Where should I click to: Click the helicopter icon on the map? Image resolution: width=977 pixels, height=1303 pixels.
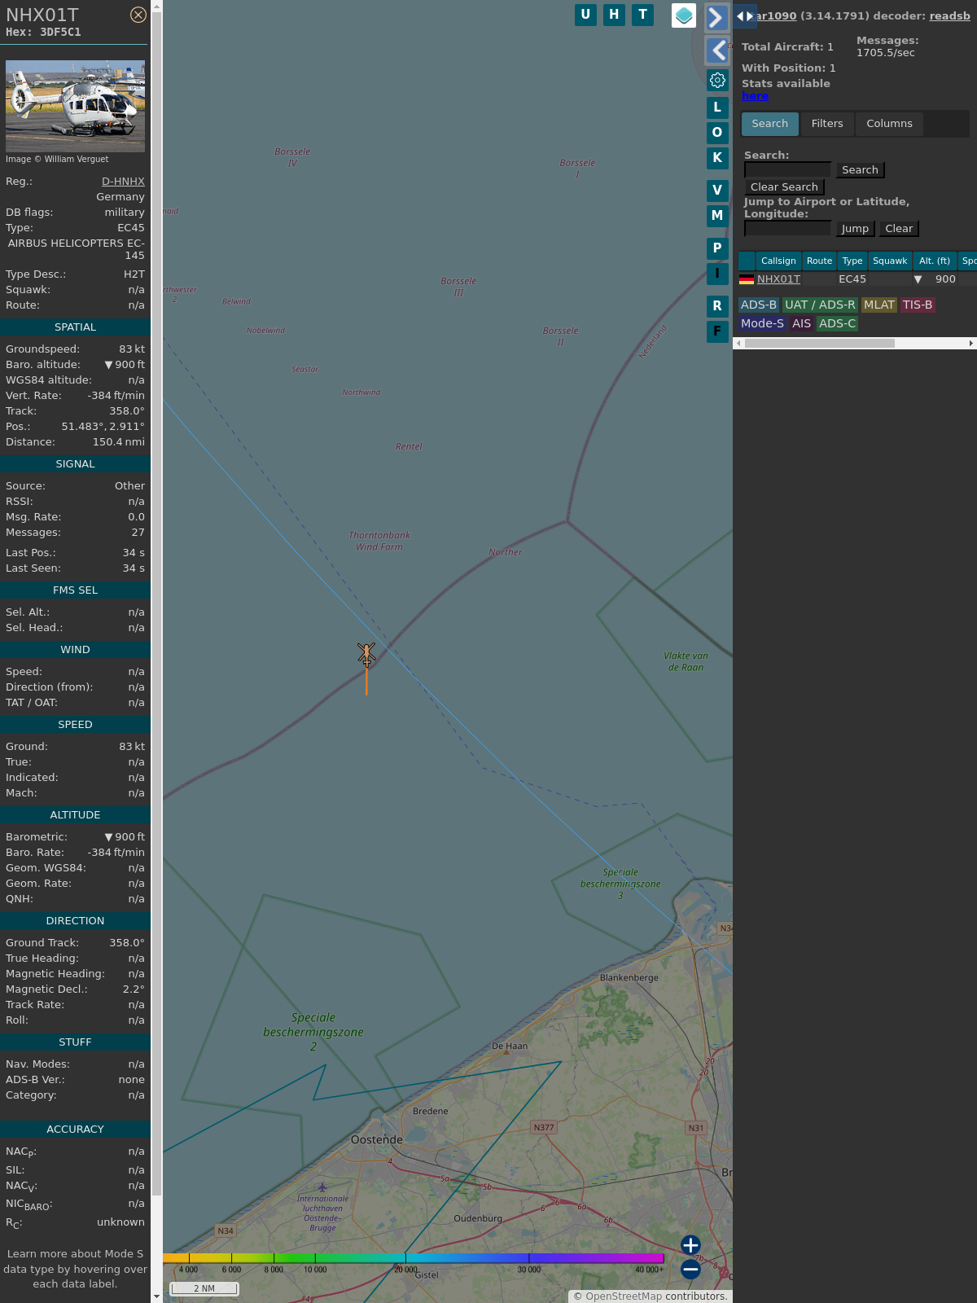366,654
